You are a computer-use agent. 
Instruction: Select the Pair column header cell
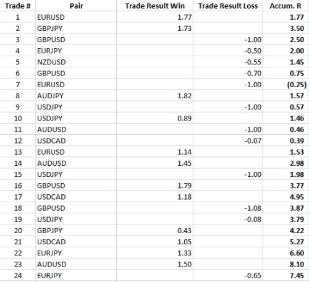[76, 6]
